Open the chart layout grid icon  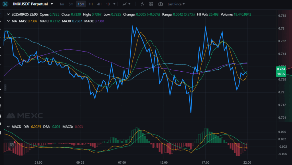[x=151, y=4]
